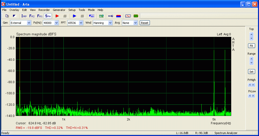Click the Spectrum magnitude dBFS title
259x136 pixels.
pos(36,34)
